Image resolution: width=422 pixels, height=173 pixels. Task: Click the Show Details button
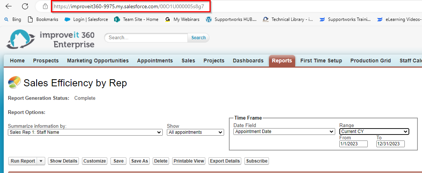(x=64, y=161)
